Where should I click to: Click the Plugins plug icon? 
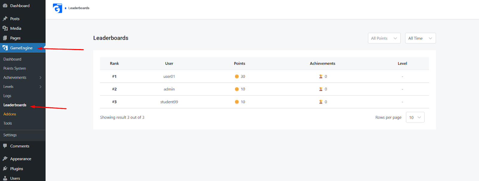(x=5, y=168)
